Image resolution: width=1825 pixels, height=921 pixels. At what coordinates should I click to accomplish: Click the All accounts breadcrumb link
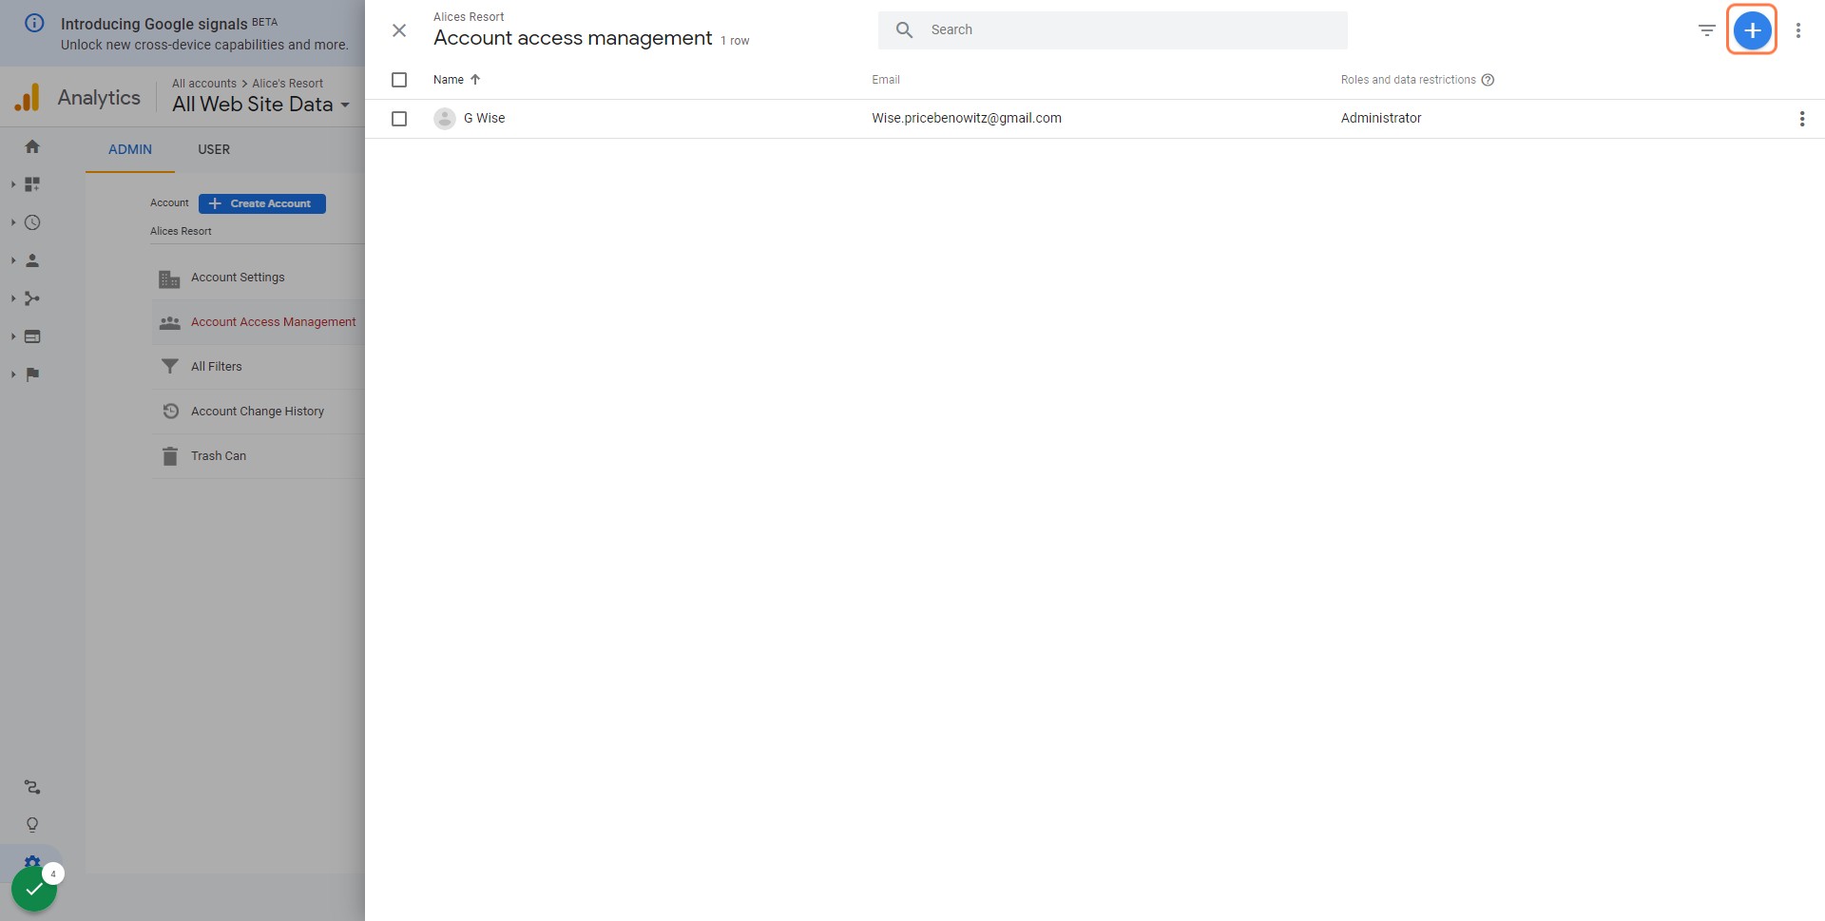click(204, 84)
